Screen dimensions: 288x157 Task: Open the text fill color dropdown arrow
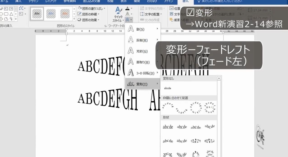click(x=132, y=8)
